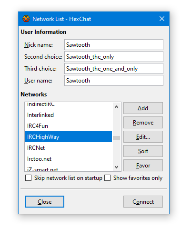Close the Network List window with X
This screenshot has height=230, width=191.
[162, 19]
